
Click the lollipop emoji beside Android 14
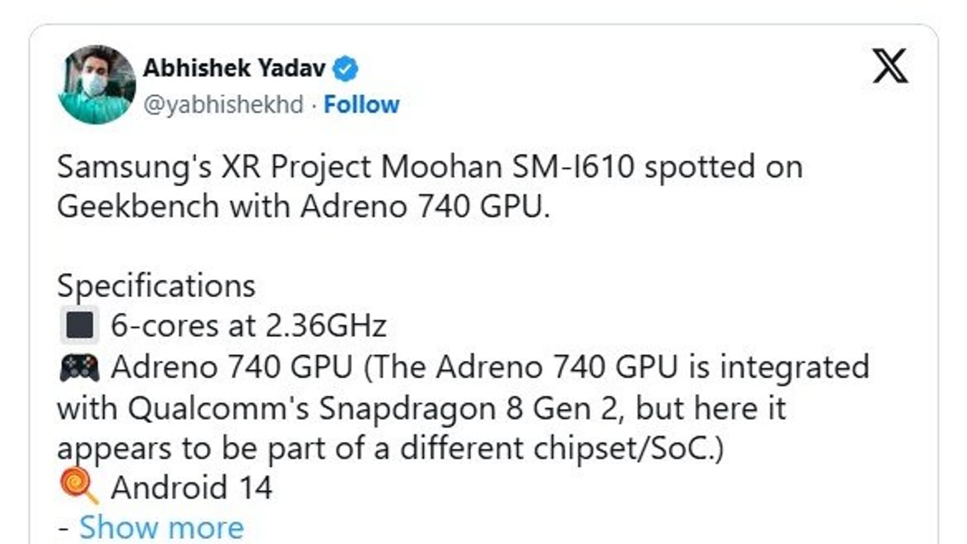[x=79, y=486]
